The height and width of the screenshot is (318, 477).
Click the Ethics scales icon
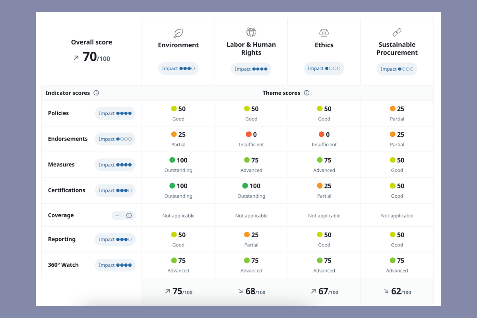[324, 33]
